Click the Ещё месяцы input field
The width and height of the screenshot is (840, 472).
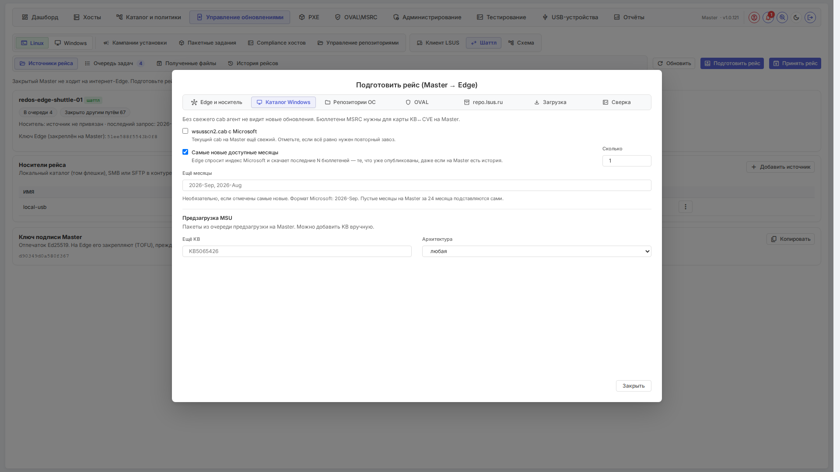pyautogui.click(x=416, y=185)
